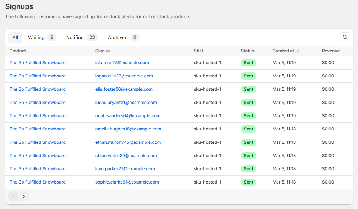
Task: View noah.sanders64@example.com signup
Action: (x=128, y=116)
